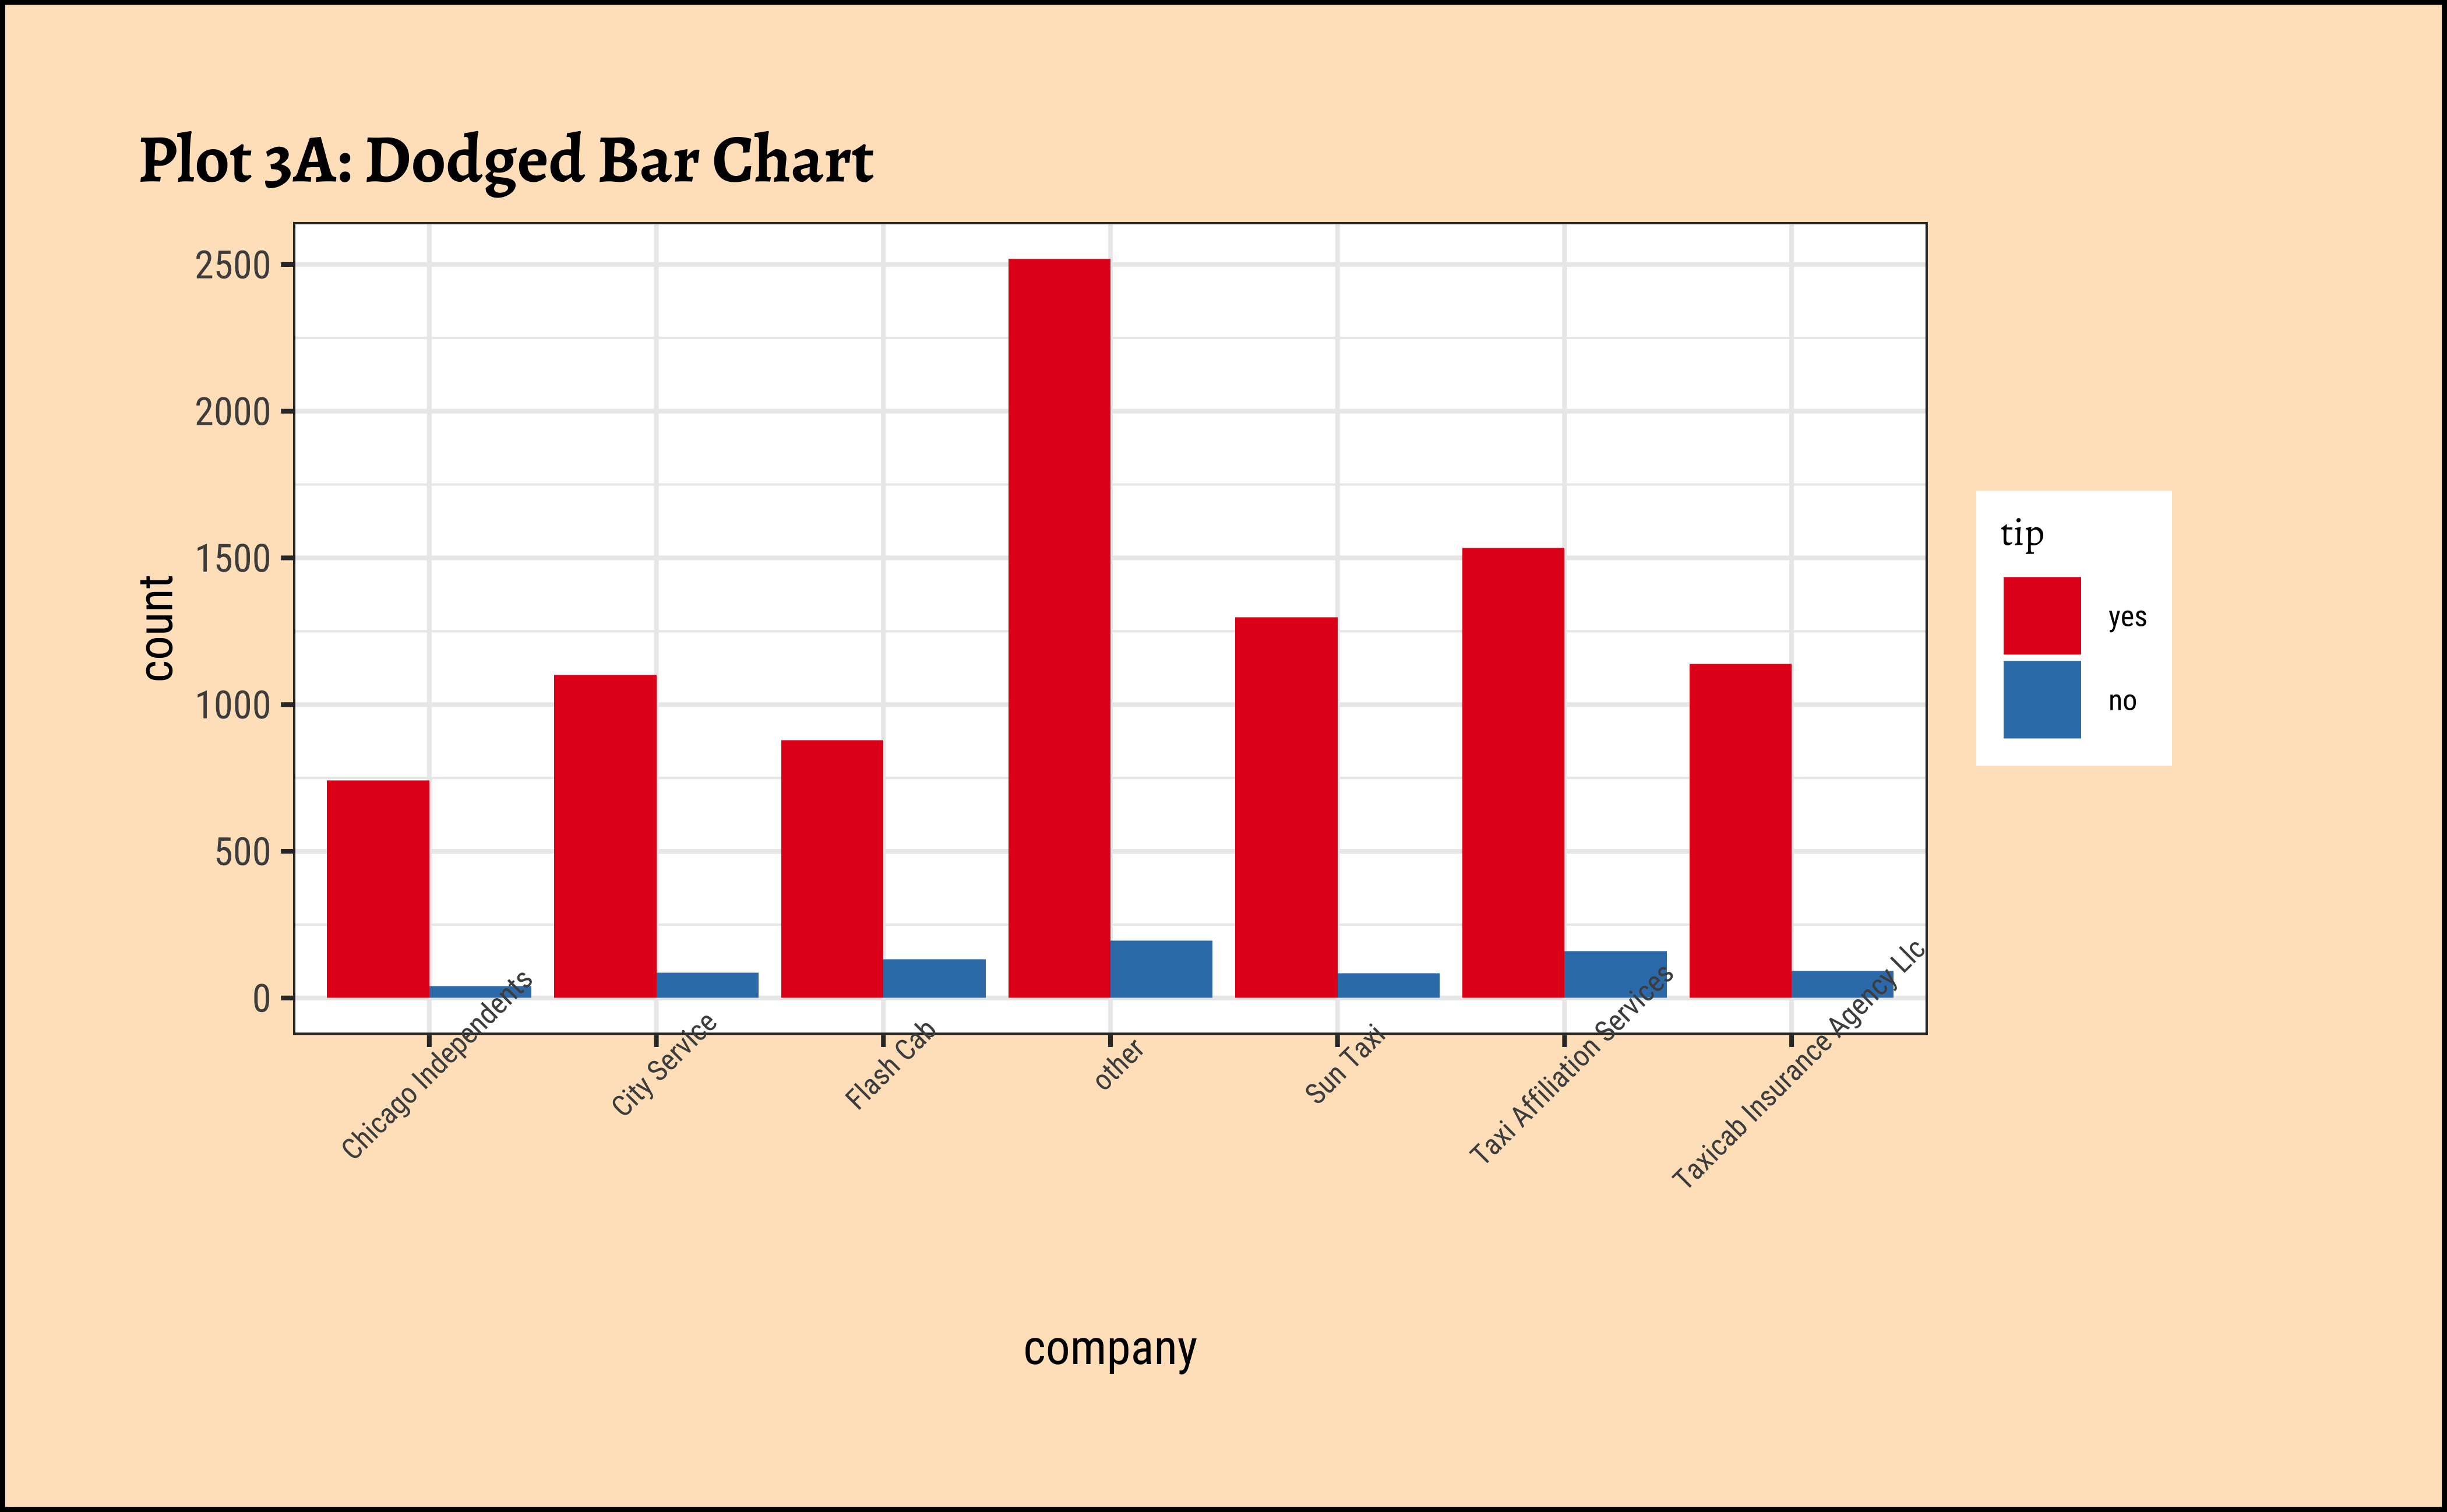Viewport: 2447px width, 1512px height.
Task: Click the 2500 y-axis tick label
Action: tap(233, 266)
